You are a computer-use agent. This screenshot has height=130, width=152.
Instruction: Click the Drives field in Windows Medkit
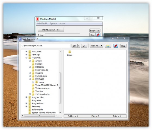(62, 35)
